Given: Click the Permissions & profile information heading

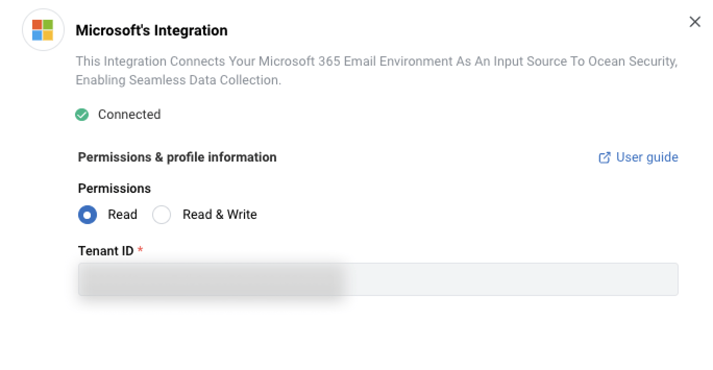Looking at the screenshot, I should tap(177, 157).
